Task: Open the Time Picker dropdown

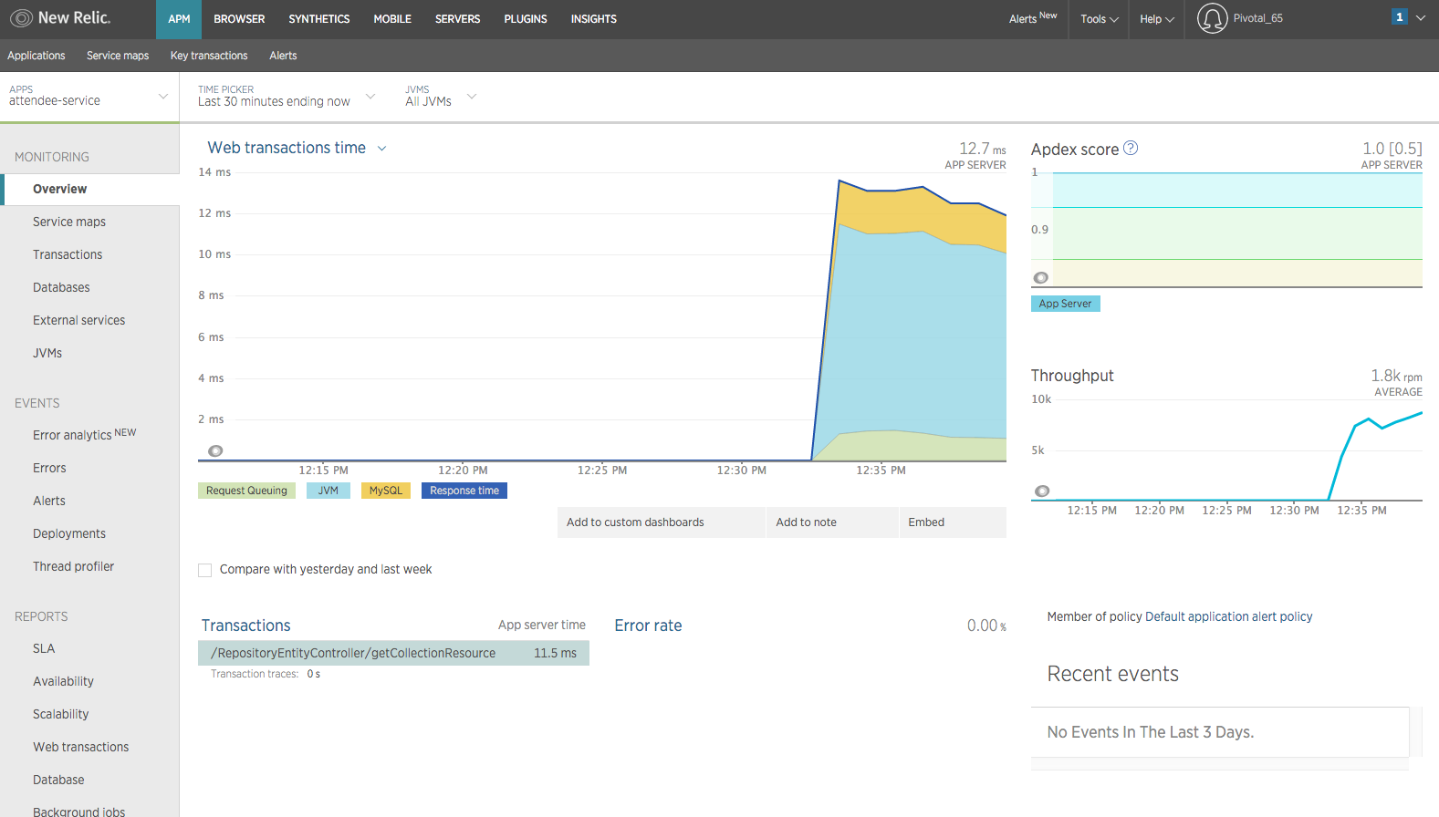Action: pyautogui.click(x=286, y=96)
